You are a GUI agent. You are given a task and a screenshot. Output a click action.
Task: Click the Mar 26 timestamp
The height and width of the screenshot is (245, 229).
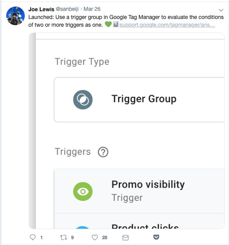(92, 9)
